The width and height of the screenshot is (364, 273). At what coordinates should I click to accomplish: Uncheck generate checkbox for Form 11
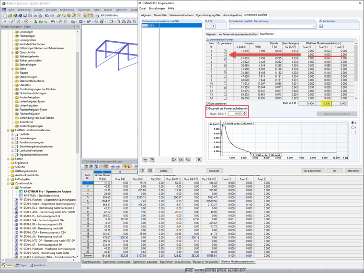tap(225, 87)
